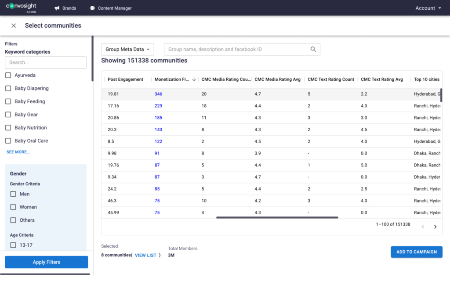The height and width of the screenshot is (281, 450).
Task: Open the Group Meta Data dropdown
Action: [127, 49]
